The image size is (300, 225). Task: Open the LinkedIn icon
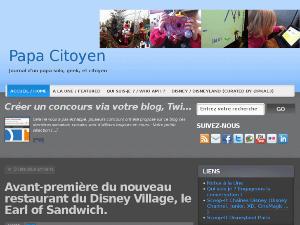coord(283,139)
